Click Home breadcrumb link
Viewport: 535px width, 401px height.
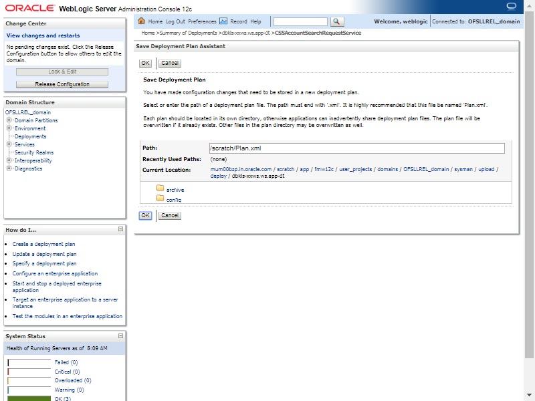point(148,33)
